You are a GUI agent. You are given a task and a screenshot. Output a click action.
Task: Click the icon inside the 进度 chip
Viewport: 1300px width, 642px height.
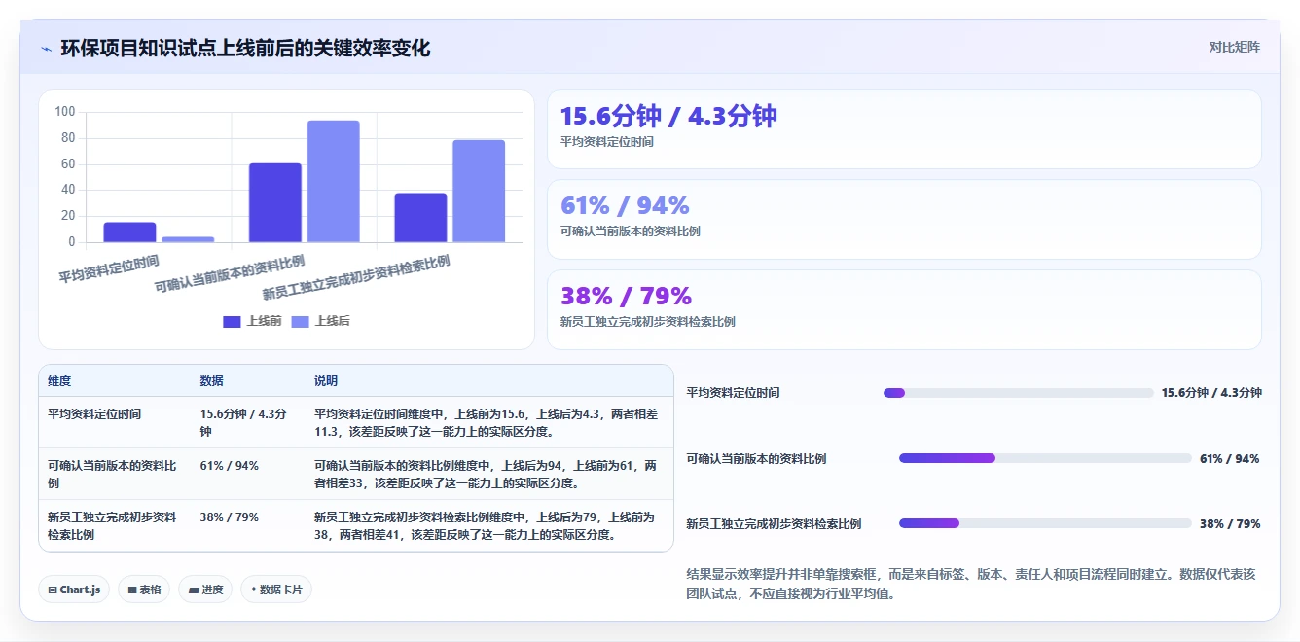[193, 589]
